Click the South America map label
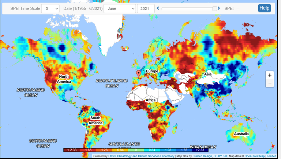 pyautogui.click(x=95, y=120)
